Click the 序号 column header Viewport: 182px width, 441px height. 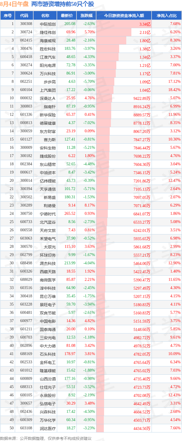tap(8, 16)
